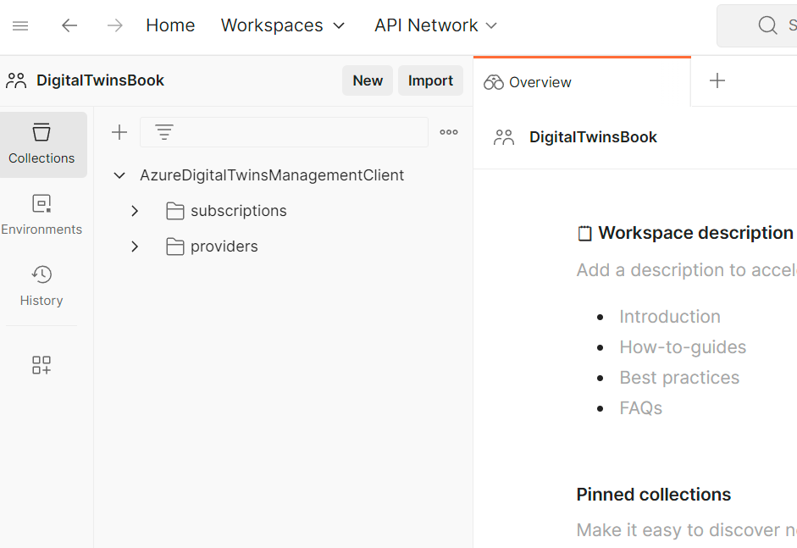
Task: Click the DigitalTwinsBook workspace name in sidebar
Action: [100, 80]
